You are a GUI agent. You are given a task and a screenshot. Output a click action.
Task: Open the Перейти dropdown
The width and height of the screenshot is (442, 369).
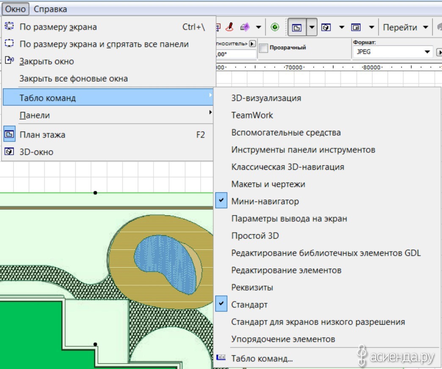point(405,28)
